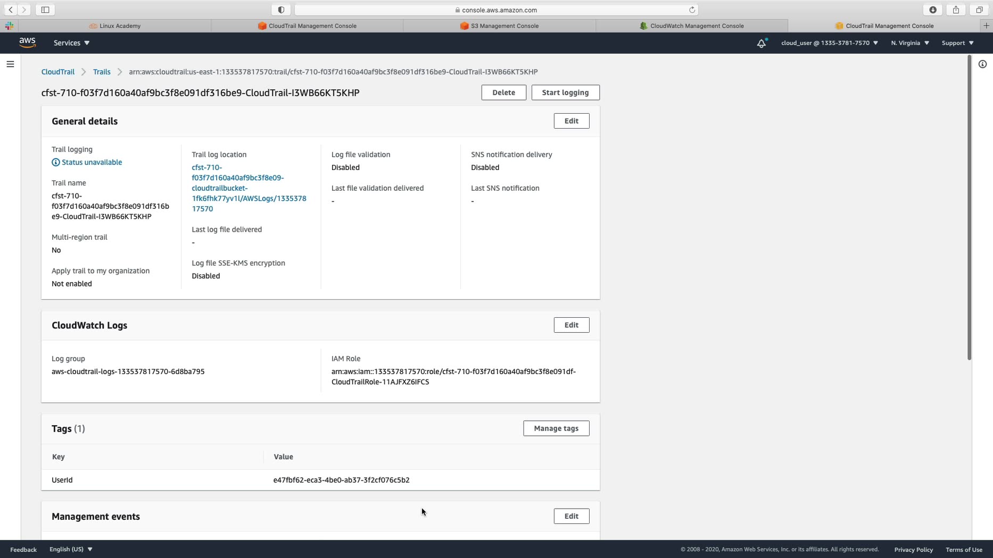993x558 pixels.
Task: Click the Status unavailable info icon
Action: click(55, 162)
